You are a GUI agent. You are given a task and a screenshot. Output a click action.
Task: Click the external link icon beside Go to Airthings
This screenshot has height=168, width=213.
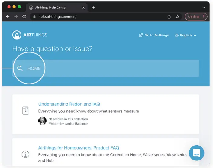pos(141,35)
